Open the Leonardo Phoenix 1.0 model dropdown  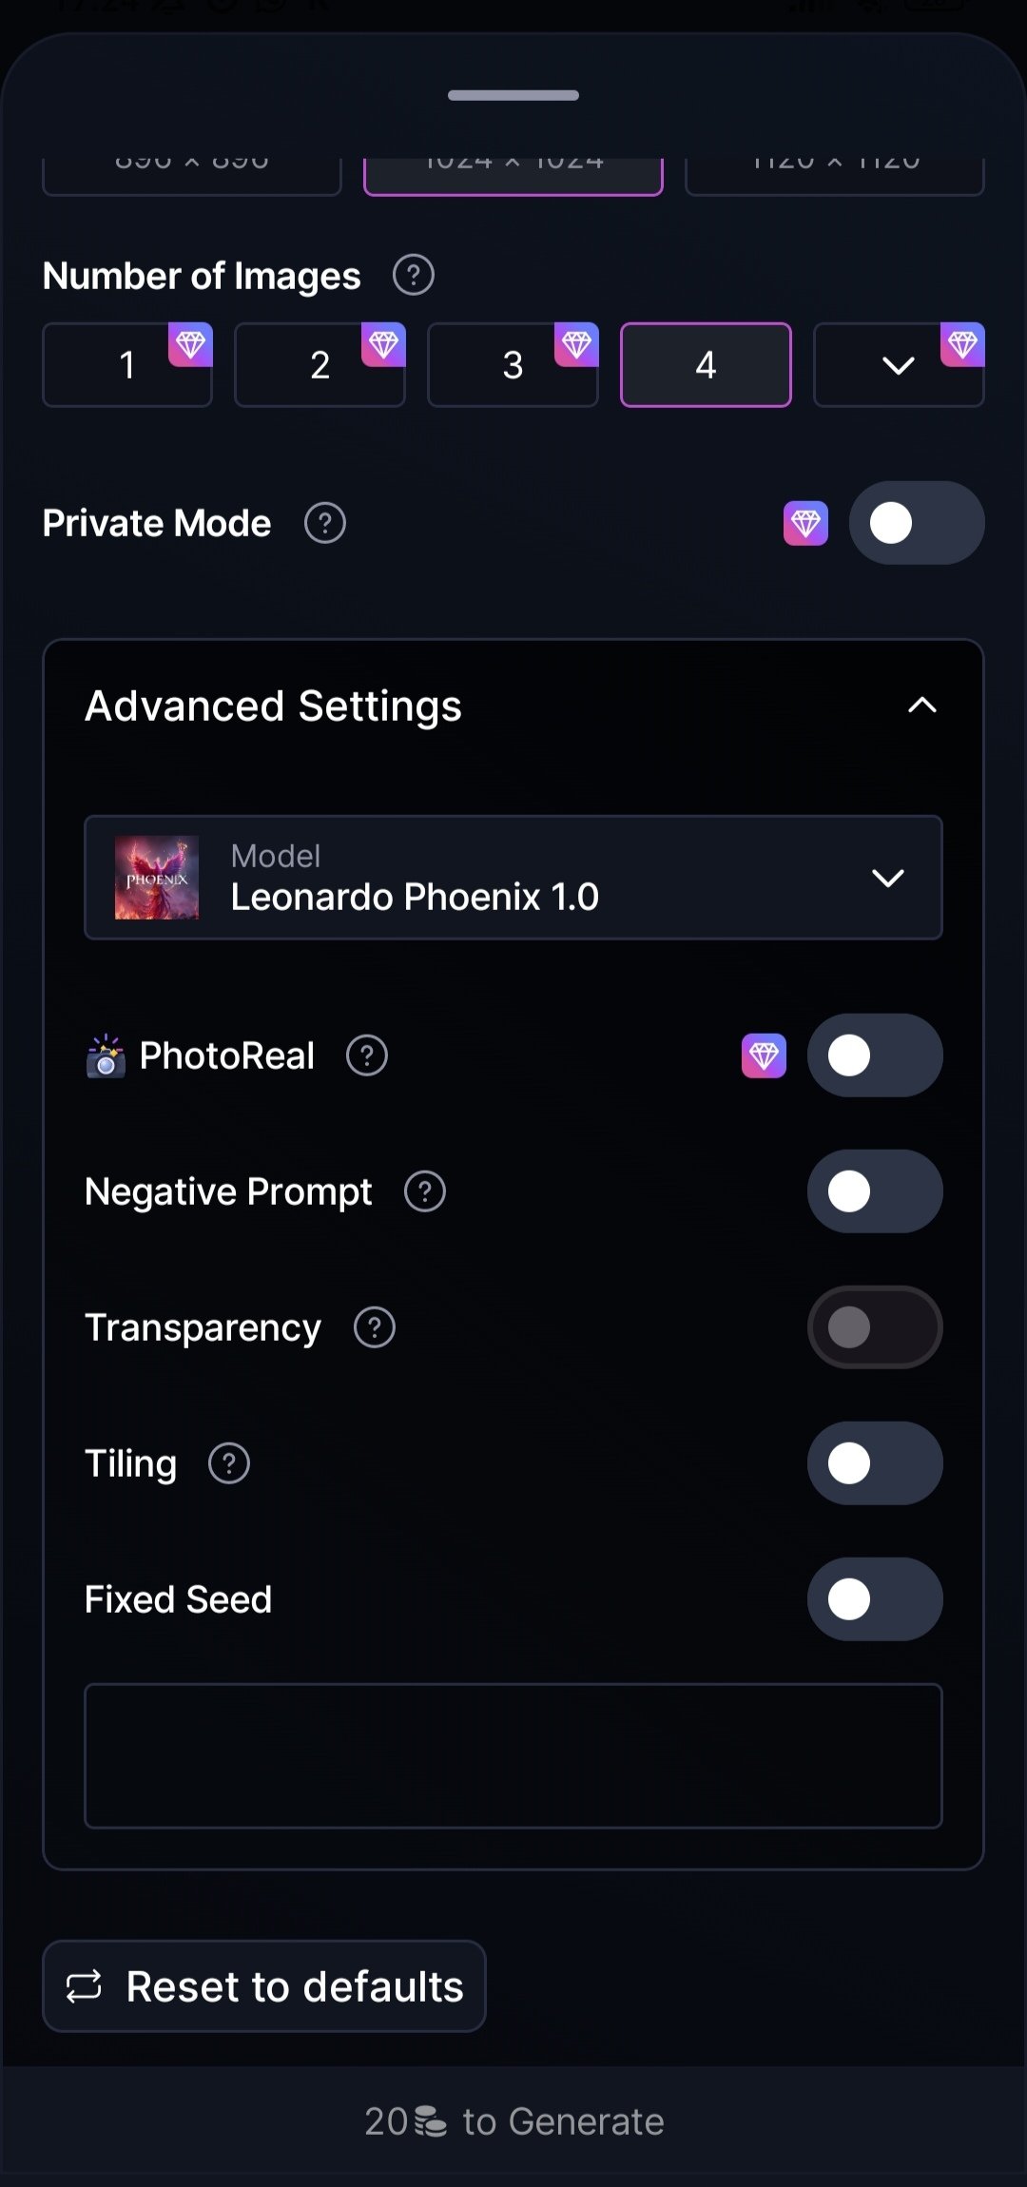[513, 878]
